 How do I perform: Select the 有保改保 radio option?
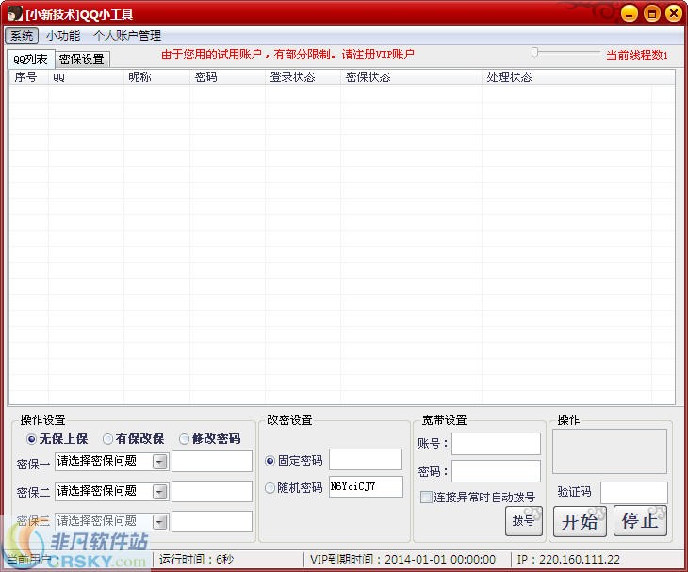134,438
